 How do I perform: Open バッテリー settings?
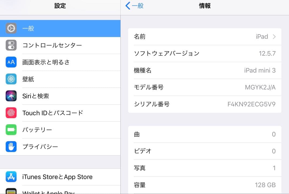click(60, 130)
